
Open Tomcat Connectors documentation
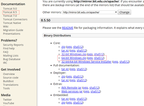(15, 19)
